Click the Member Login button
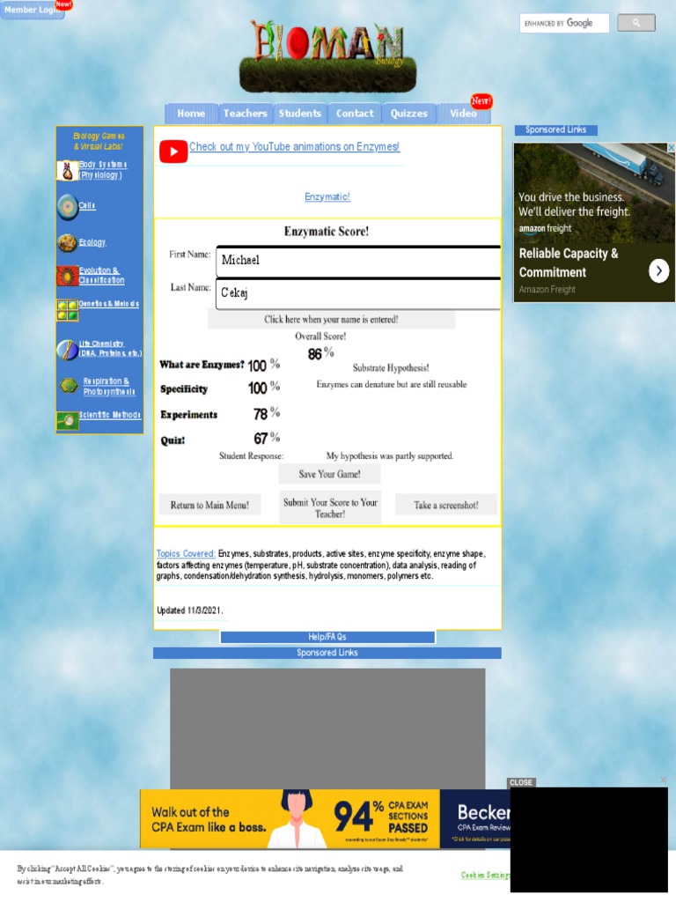This screenshot has width=676, height=902. [33, 10]
